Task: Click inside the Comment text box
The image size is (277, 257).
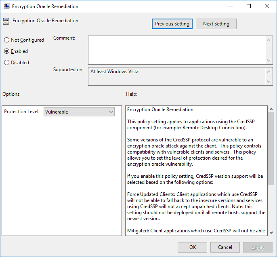Action: (x=177, y=49)
